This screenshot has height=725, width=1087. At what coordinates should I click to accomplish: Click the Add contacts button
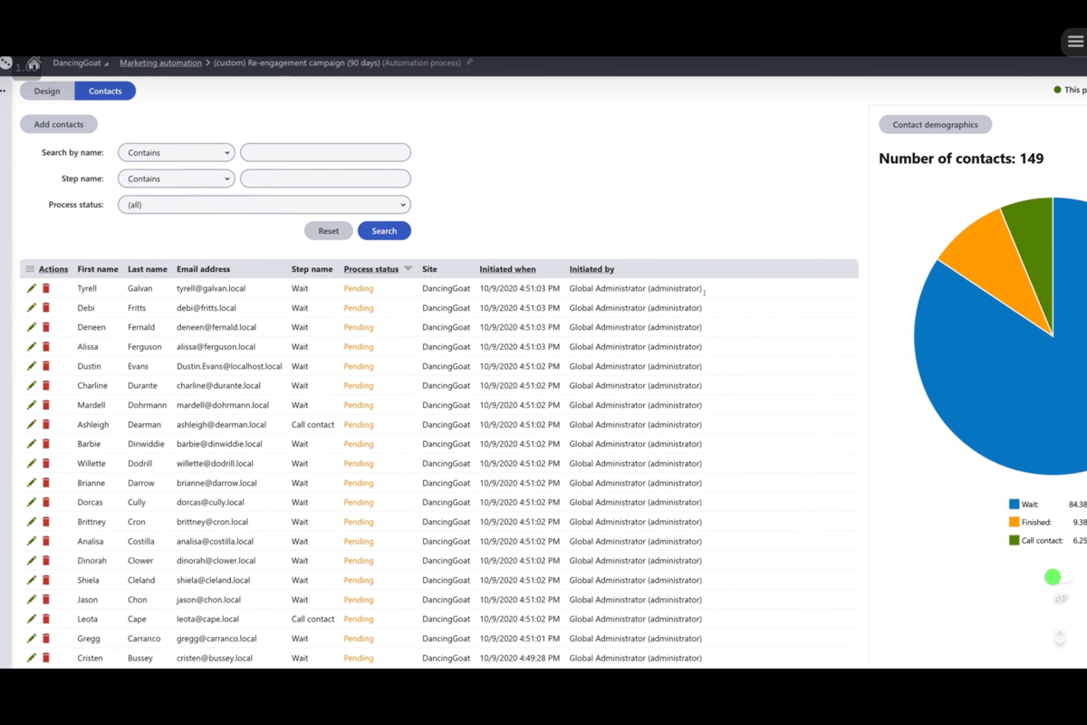tap(59, 124)
